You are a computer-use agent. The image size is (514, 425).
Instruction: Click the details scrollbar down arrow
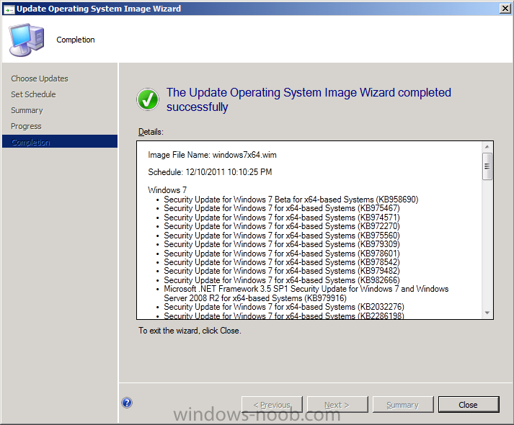click(487, 313)
